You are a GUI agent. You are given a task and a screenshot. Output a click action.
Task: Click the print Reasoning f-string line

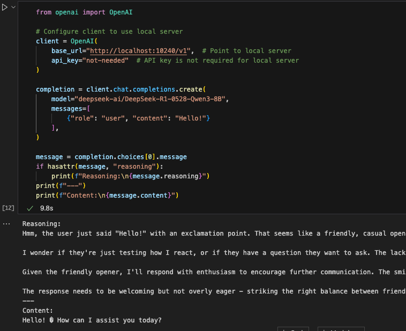tap(130, 176)
